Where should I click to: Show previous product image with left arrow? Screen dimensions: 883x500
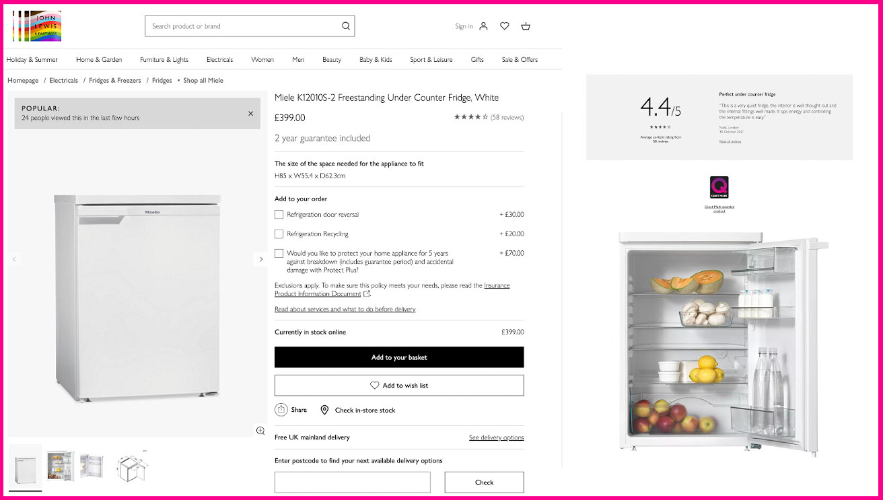14,259
